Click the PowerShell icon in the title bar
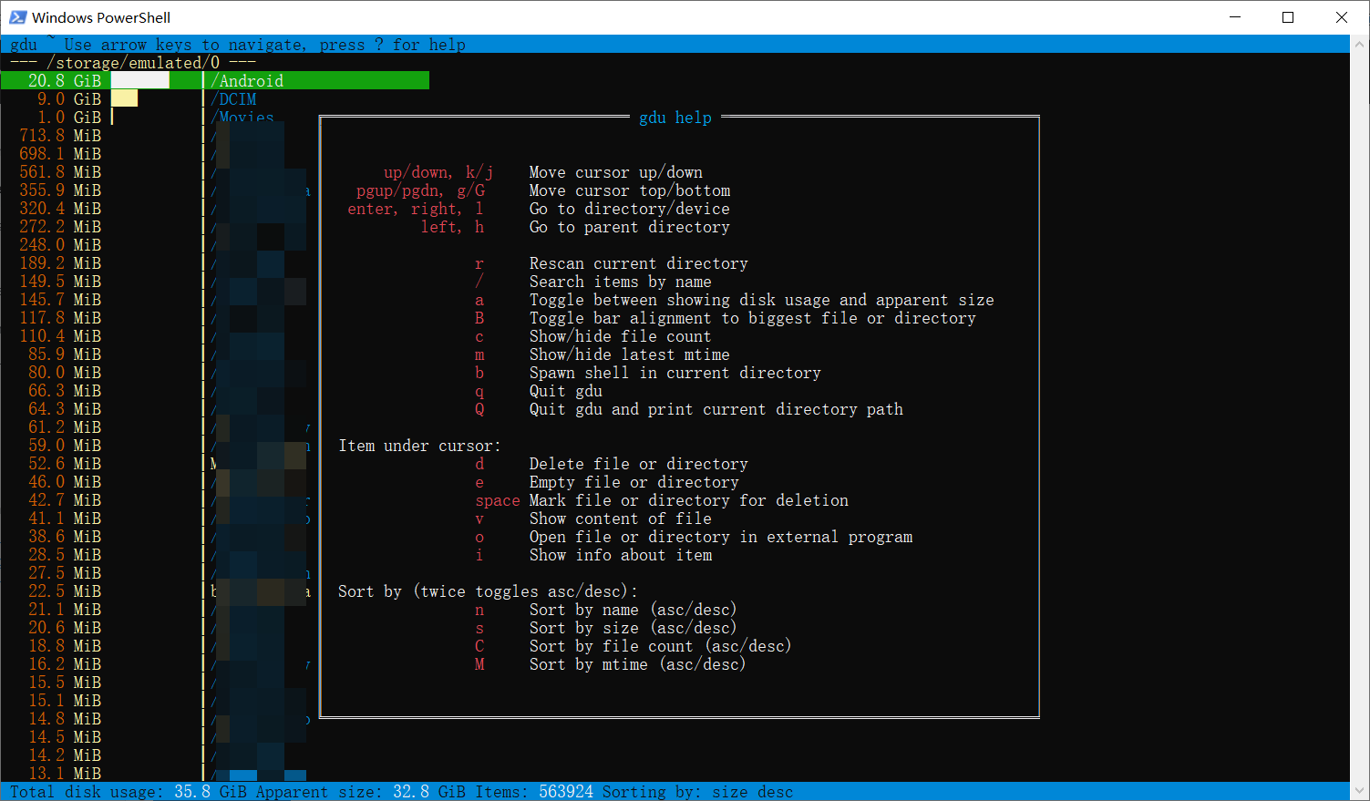1370x801 pixels. click(x=17, y=17)
